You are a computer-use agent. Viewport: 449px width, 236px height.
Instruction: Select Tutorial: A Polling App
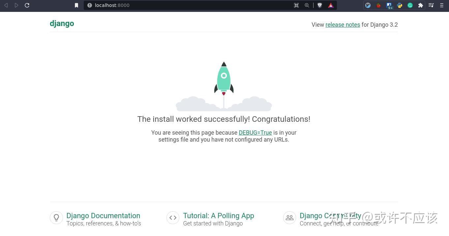click(219, 216)
